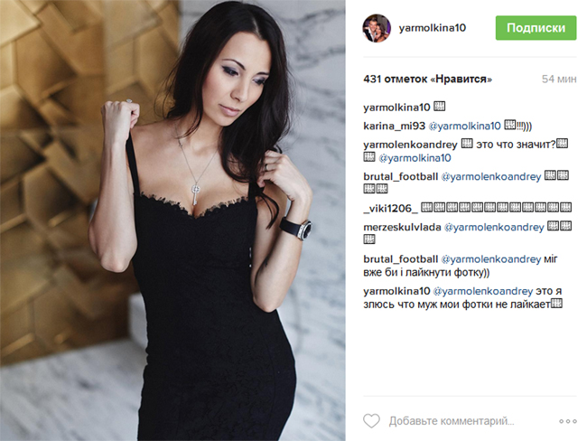The height and width of the screenshot is (441, 587).
Task: Click the heart like icon
Action: pos(371,421)
